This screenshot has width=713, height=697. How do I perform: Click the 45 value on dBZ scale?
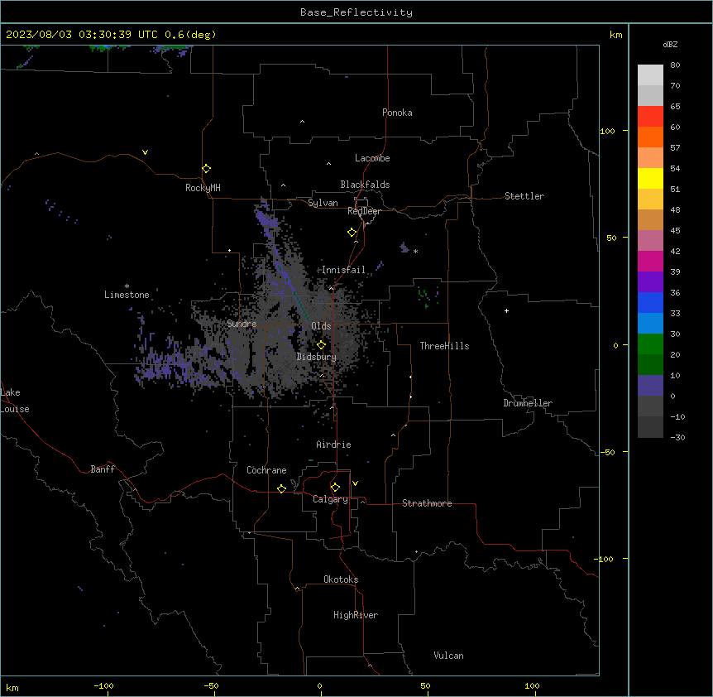point(675,231)
